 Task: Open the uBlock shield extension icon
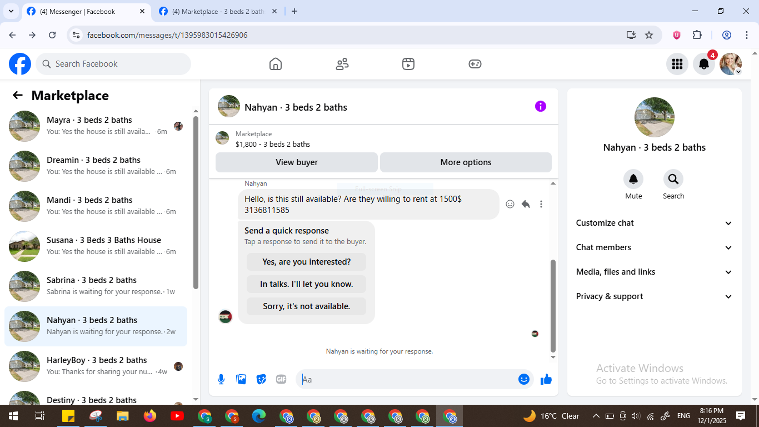(677, 35)
